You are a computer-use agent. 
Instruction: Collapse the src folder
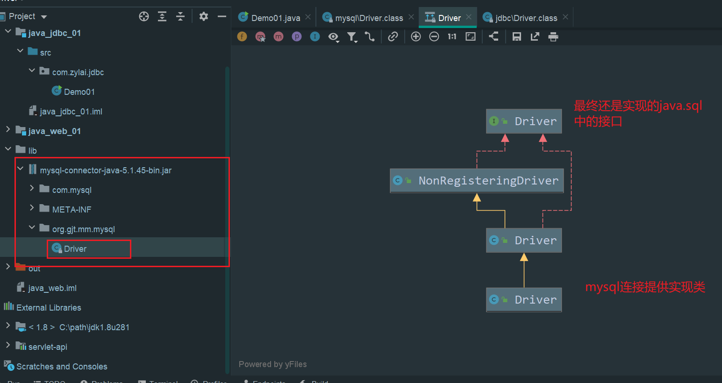(x=20, y=50)
